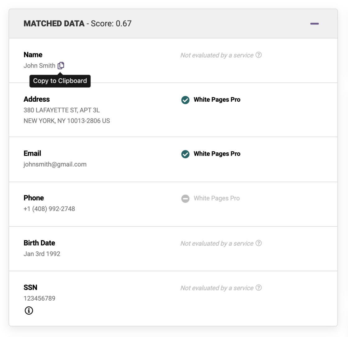Click the Copy to Clipboard tooltip

[x=60, y=81]
